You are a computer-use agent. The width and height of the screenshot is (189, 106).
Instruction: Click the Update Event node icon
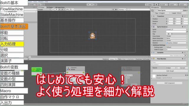click(34, 69)
